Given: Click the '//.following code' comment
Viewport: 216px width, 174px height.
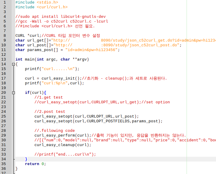Looking at the screenshot, I should [55, 131].
